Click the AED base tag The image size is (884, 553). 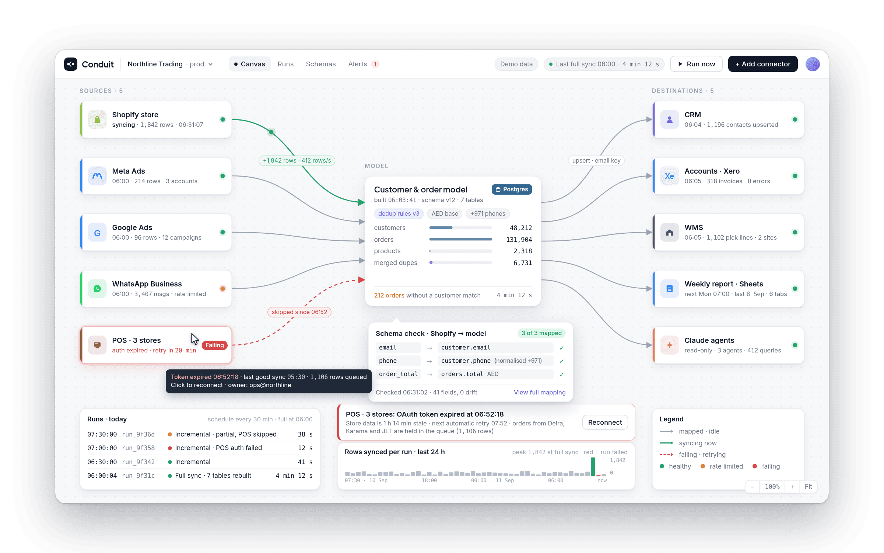(x=445, y=214)
